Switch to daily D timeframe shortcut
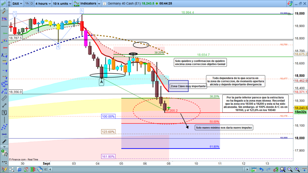The height and width of the screenshot is (173, 308). point(32,4)
